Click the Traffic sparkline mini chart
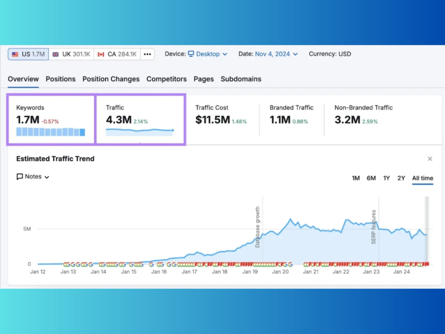Screen dimensions: 445x334 pyautogui.click(x=140, y=132)
